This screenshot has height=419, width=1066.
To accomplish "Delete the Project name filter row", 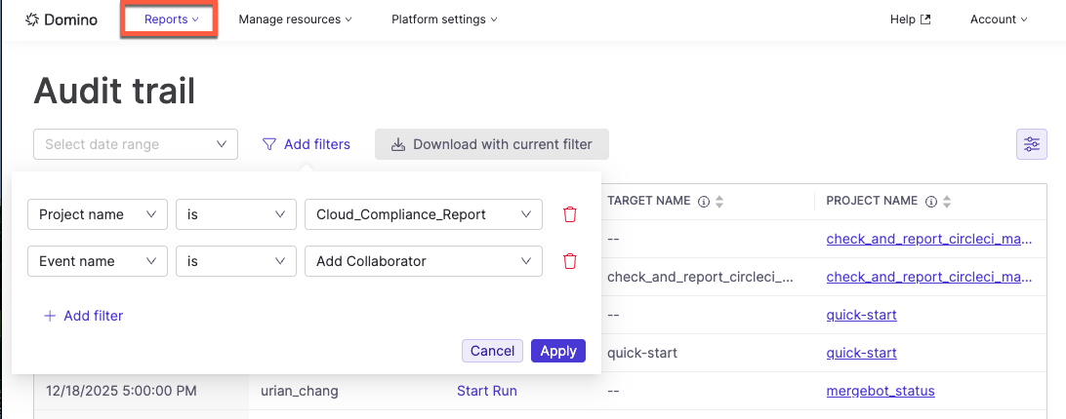I will coord(570,214).
